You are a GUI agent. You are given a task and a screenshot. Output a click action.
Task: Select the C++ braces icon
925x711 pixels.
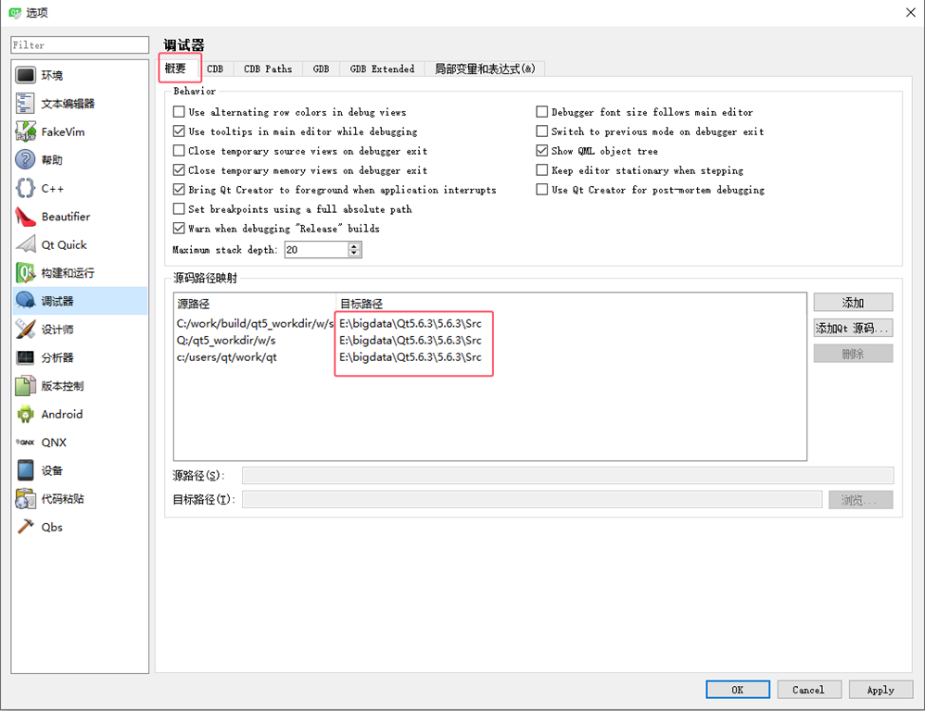coord(25,189)
